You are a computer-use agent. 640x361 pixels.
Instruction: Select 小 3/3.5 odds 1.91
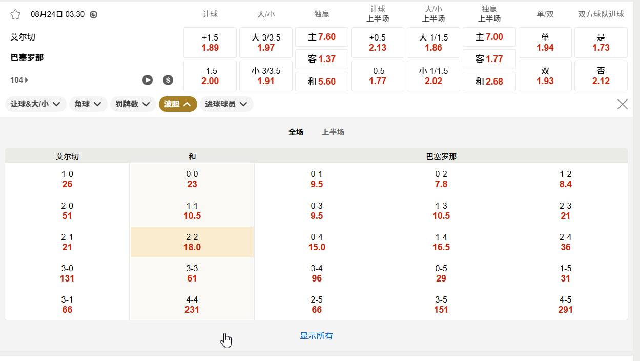(266, 76)
